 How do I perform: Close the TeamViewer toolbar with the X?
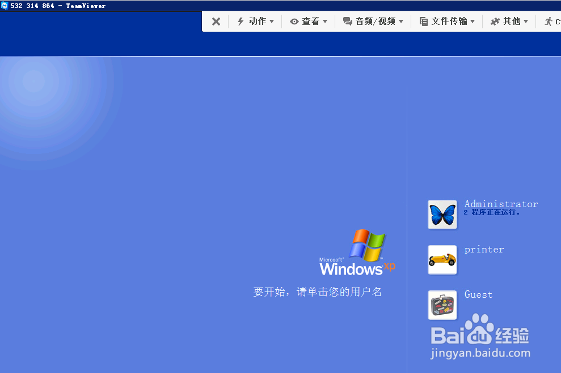coord(216,22)
